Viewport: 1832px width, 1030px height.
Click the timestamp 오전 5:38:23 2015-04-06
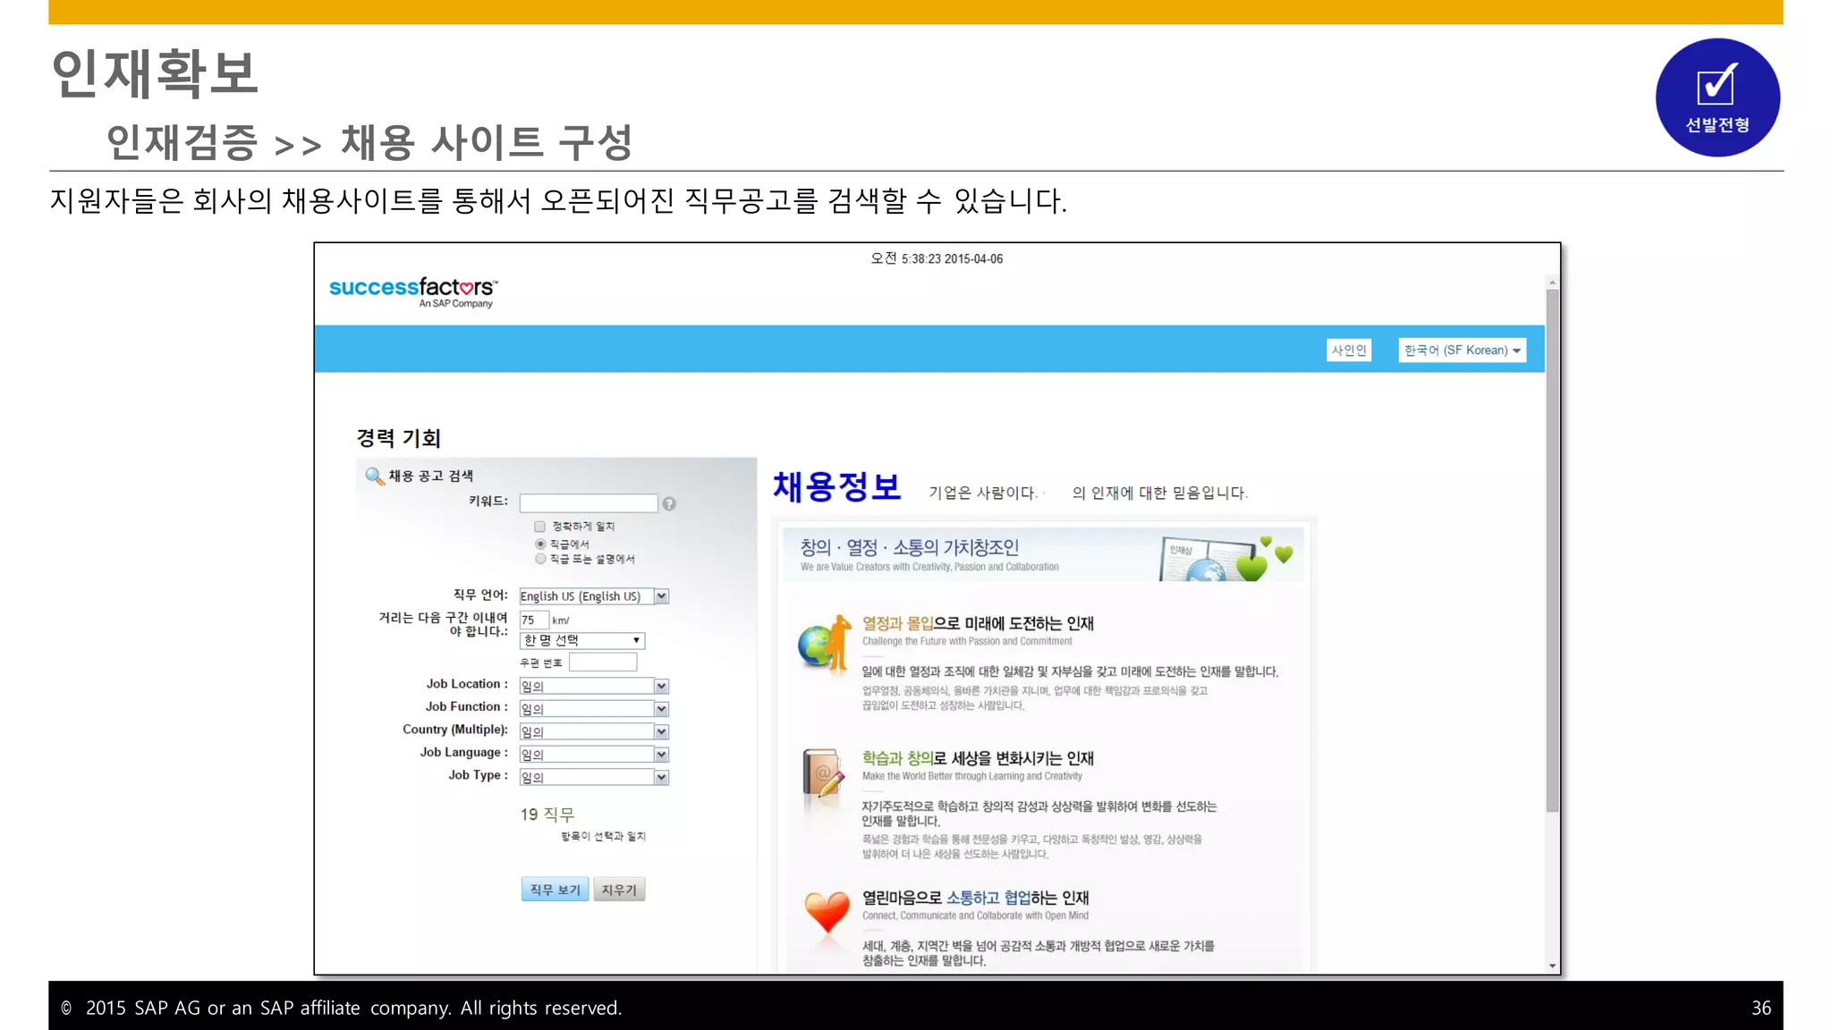point(937,258)
